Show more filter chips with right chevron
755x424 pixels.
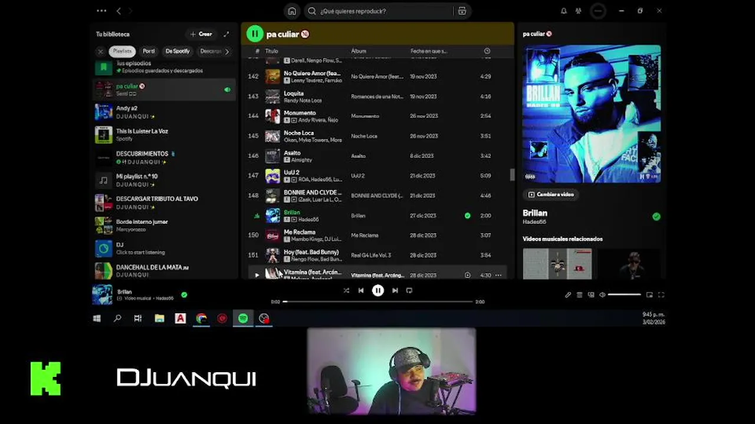227,51
